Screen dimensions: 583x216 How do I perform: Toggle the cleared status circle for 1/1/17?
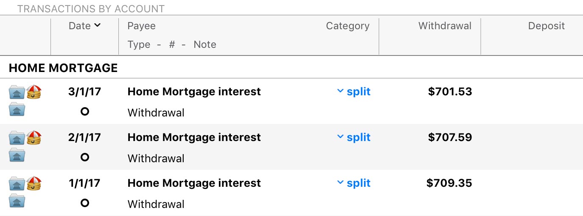point(85,203)
